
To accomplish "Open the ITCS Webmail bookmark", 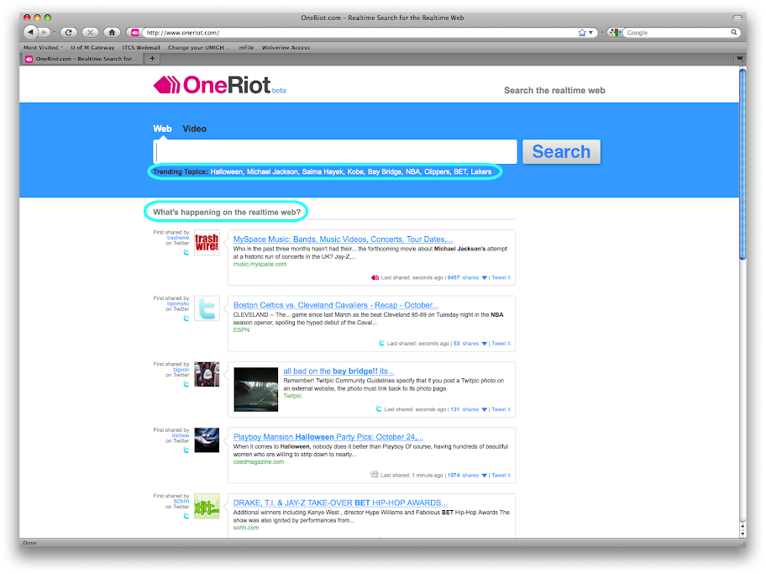I will 141,47.
